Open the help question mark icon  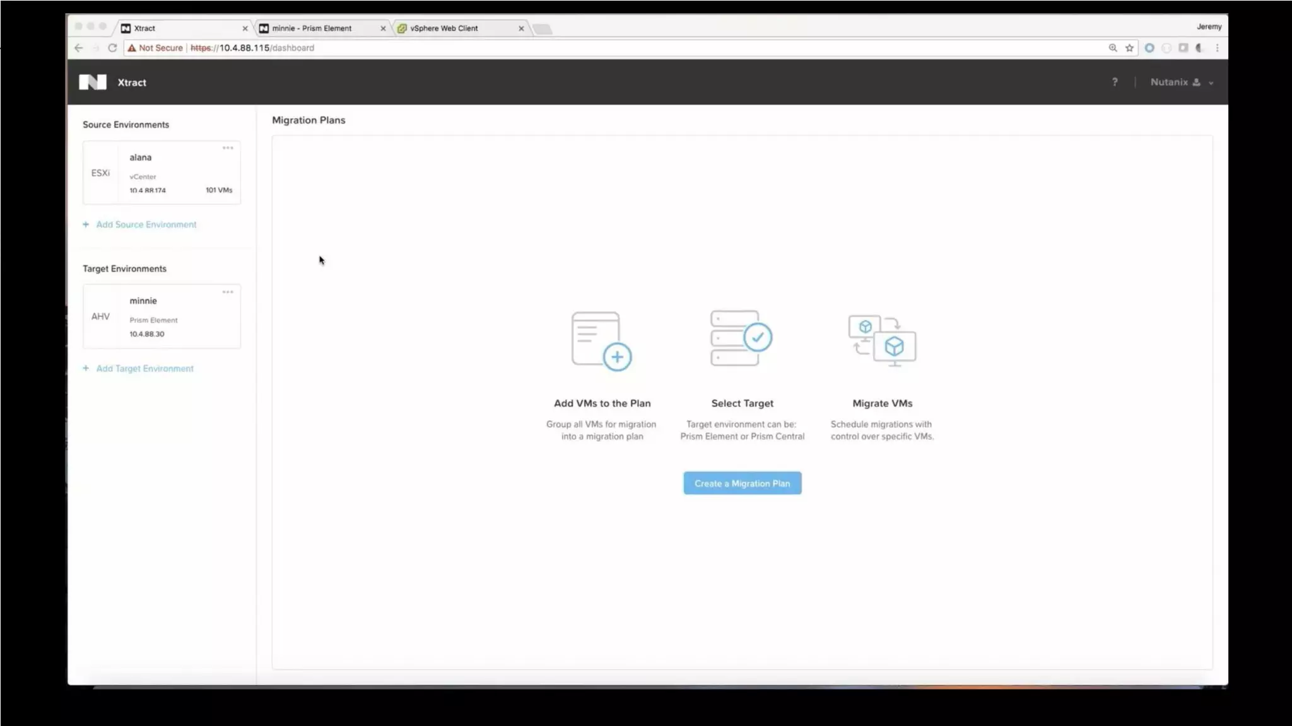(x=1115, y=82)
